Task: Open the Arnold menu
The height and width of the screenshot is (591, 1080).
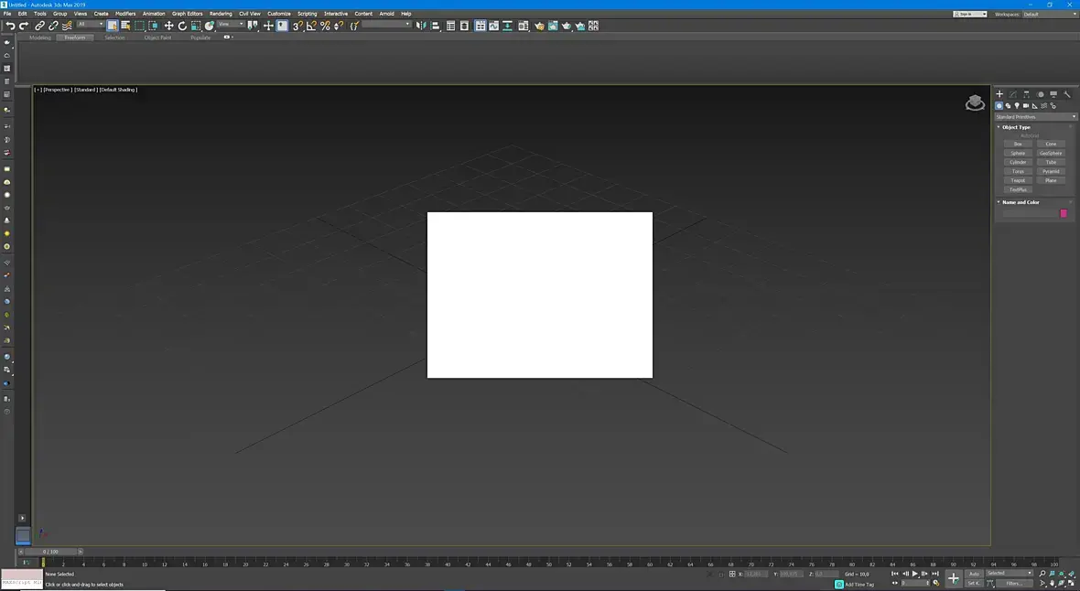Action: point(386,14)
